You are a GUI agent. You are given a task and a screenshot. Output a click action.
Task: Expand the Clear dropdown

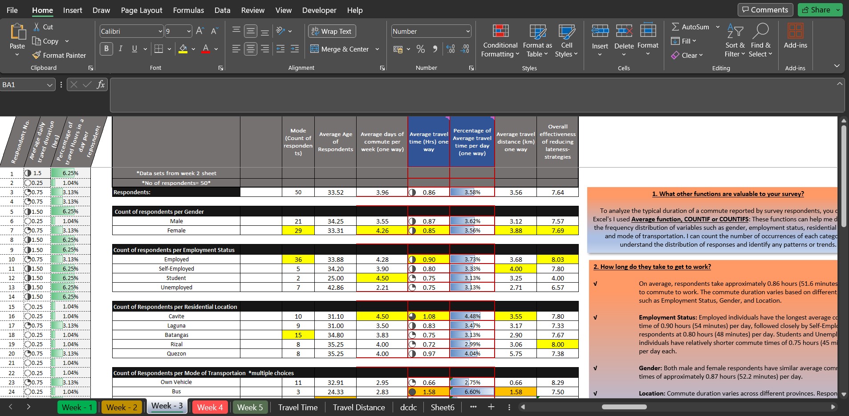(x=701, y=55)
